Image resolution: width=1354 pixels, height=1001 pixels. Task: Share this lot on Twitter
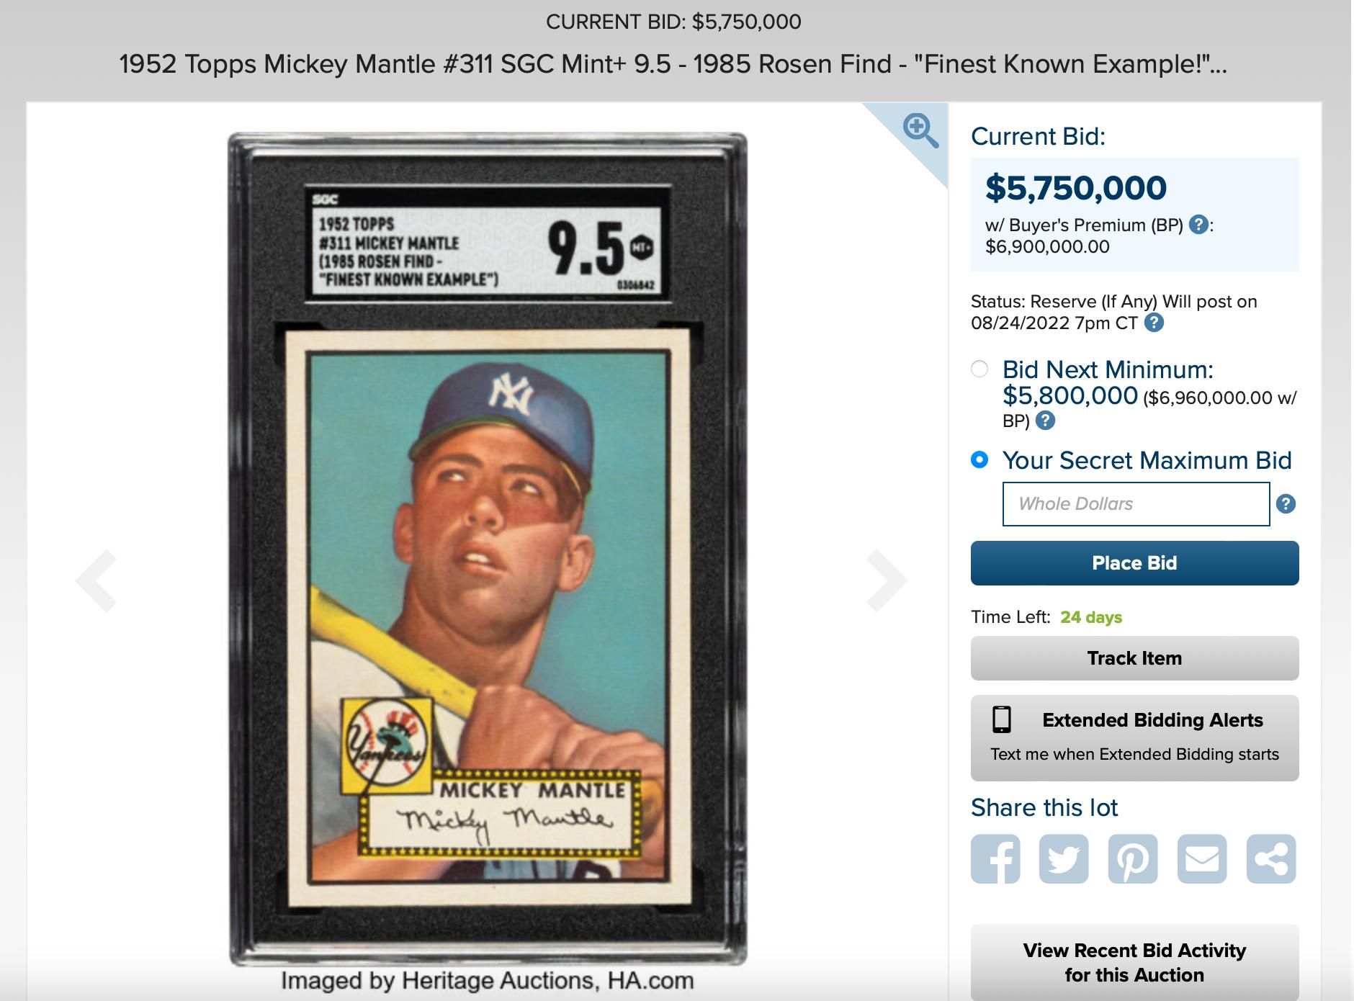pos(1064,859)
